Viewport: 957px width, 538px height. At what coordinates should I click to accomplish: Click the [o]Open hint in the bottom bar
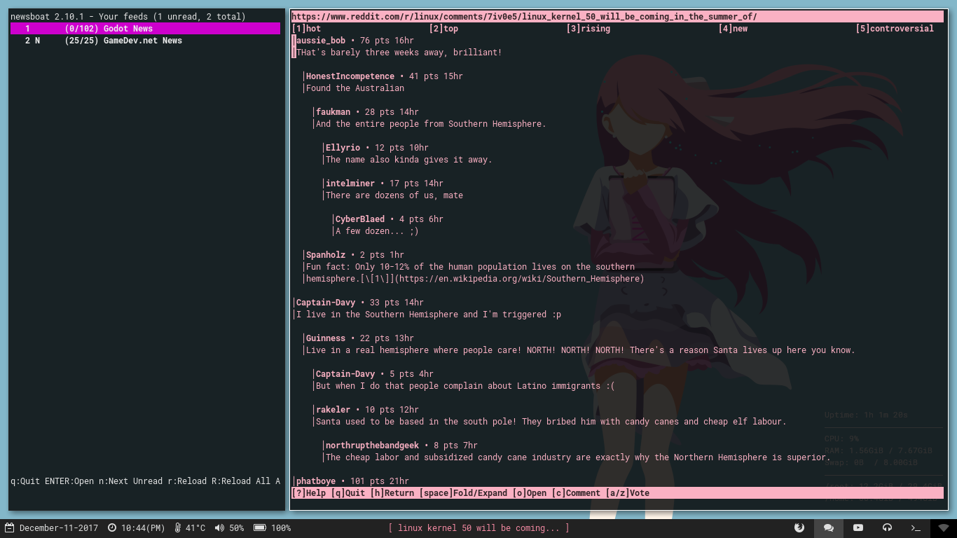(529, 493)
